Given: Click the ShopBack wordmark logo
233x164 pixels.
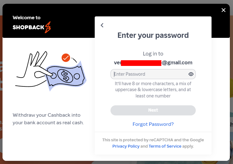Looking at the screenshot, I should [28, 27].
